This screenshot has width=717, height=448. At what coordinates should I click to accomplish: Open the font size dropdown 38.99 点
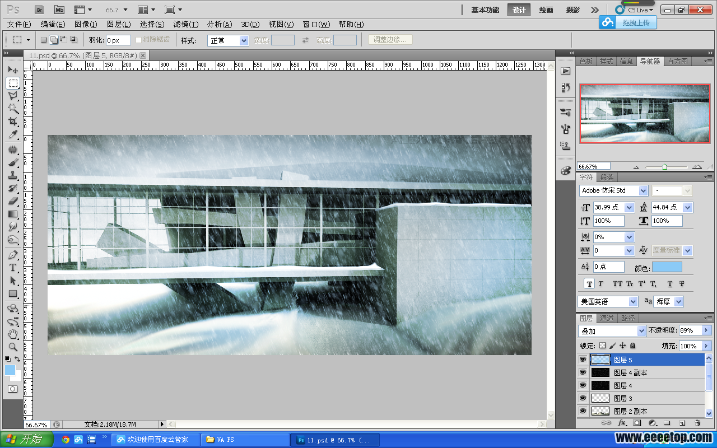coord(630,207)
